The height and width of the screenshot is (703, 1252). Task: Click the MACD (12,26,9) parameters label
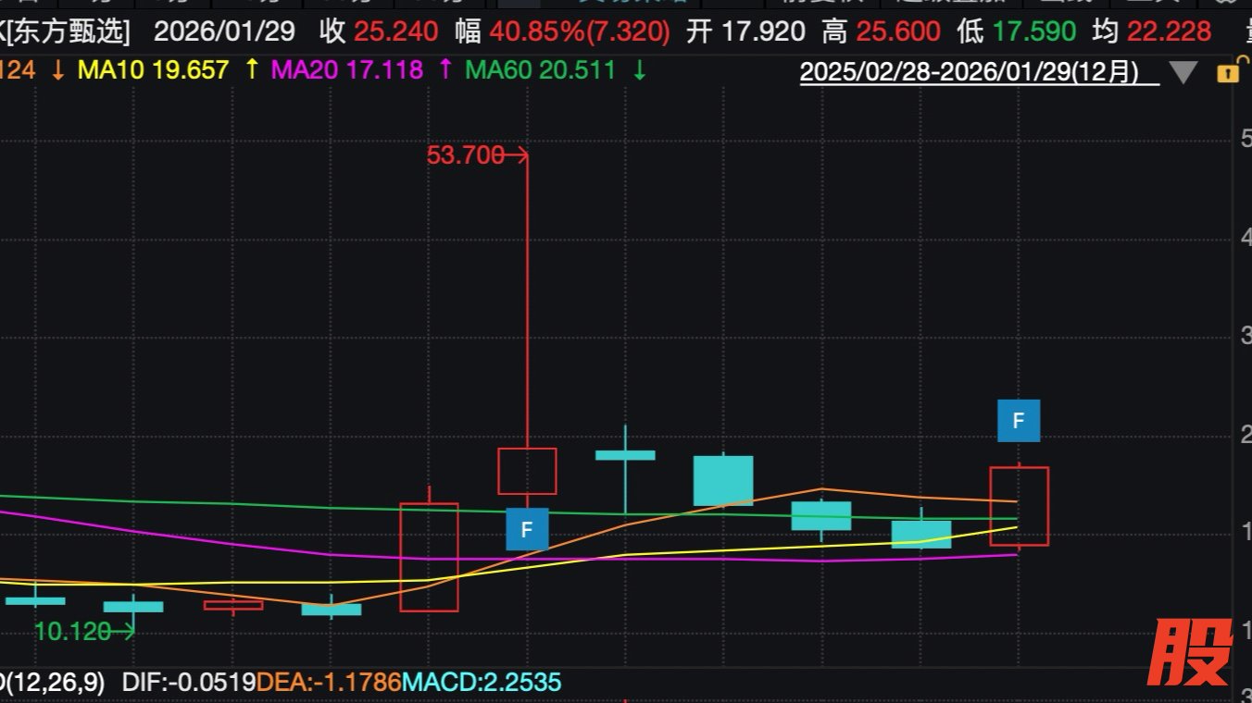pyautogui.click(x=54, y=683)
